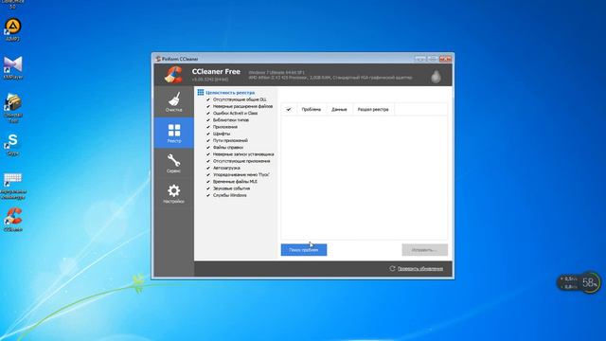Toggle Неверные записи установщика checkbox

tap(208, 154)
